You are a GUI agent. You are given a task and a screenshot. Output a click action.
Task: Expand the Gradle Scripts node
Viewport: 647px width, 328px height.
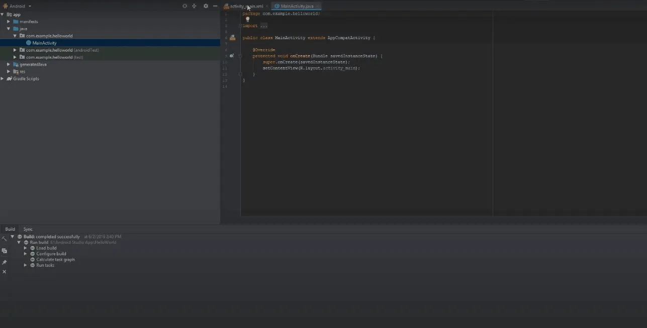click(x=3, y=79)
